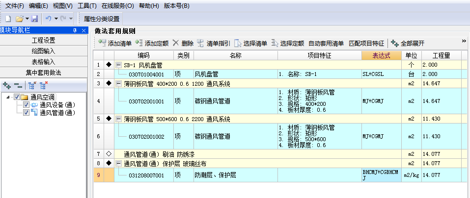Open the 工具(T) menu
The height and width of the screenshot is (198, 470).
pyautogui.click(x=87, y=6)
